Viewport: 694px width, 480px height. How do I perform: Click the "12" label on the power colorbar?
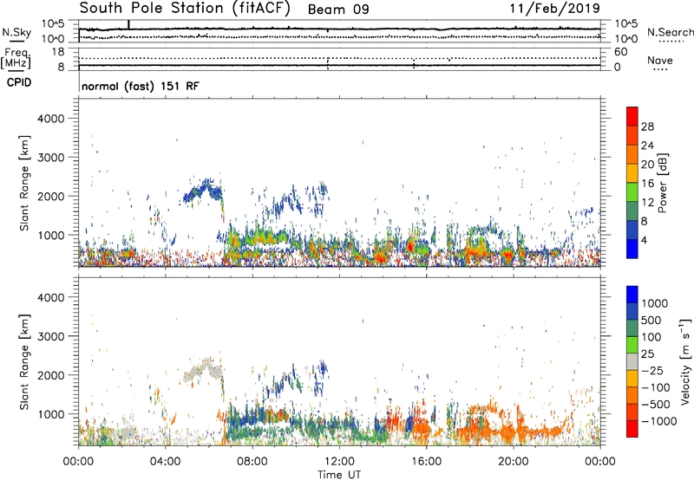pos(647,203)
